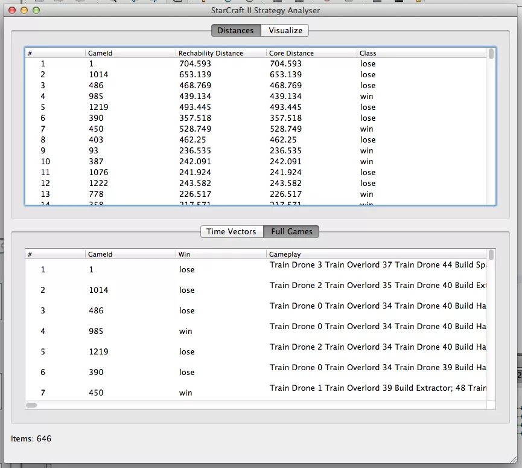Click the gameplay ending with Train Drone 39

pyautogui.click(x=378, y=367)
